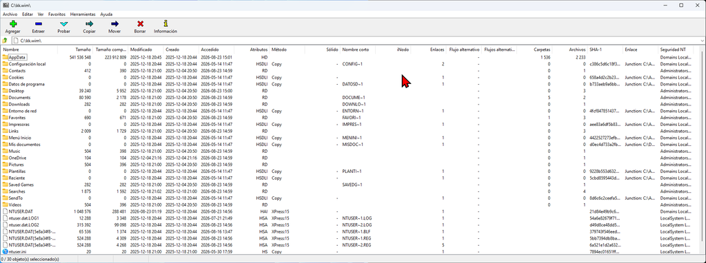Click the Probar (test) toolbar icon
706x263 pixels.
pos(64,24)
